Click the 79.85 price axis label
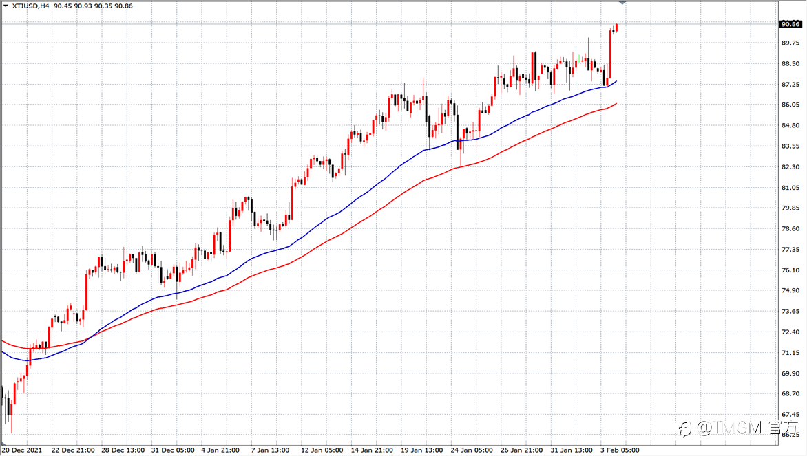The height and width of the screenshot is (456, 807). [x=790, y=208]
